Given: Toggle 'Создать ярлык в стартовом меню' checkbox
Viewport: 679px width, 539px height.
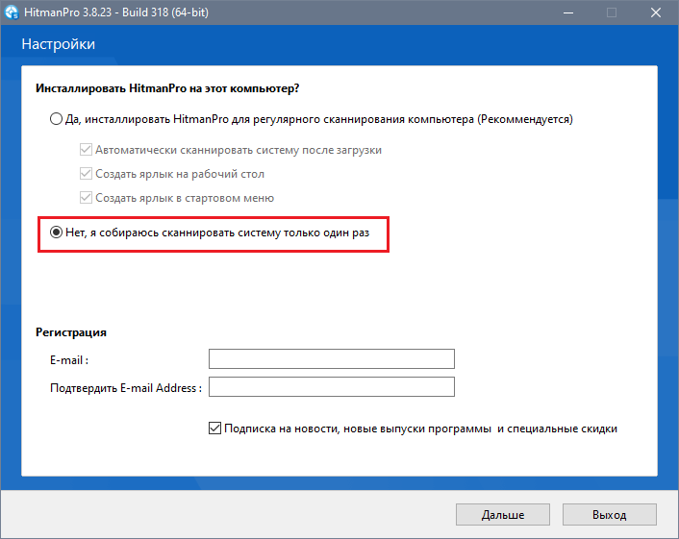Looking at the screenshot, I should 87,198.
